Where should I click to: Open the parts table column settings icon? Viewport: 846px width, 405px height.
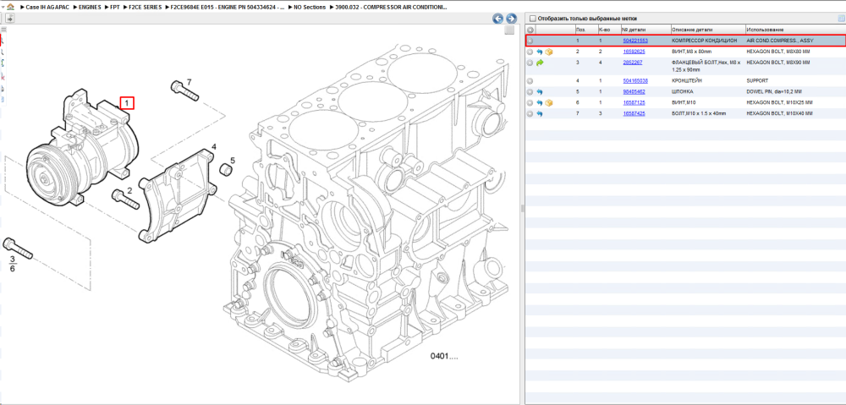coord(841,19)
